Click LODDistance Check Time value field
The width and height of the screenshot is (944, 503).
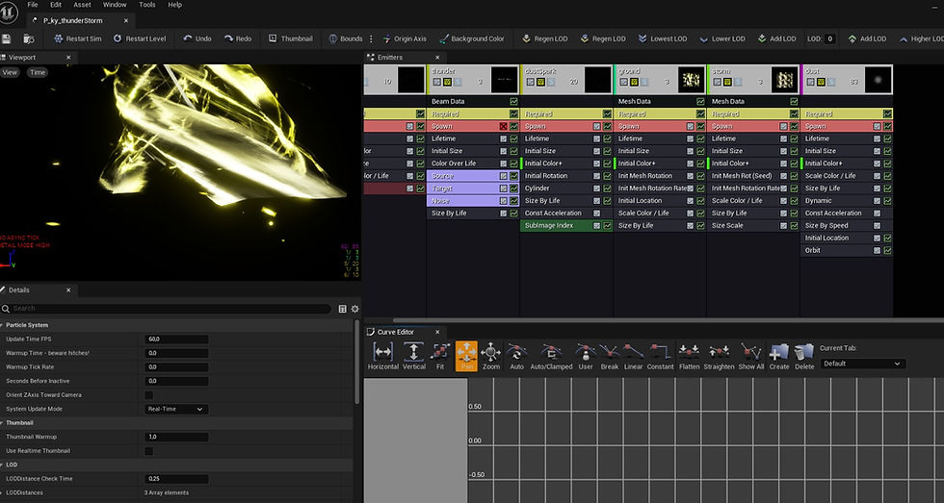[176, 479]
